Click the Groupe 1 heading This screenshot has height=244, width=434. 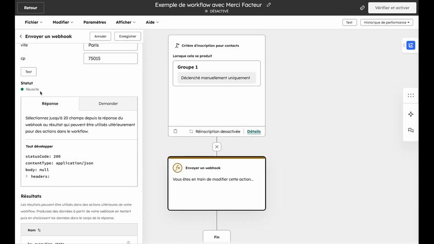(x=188, y=67)
